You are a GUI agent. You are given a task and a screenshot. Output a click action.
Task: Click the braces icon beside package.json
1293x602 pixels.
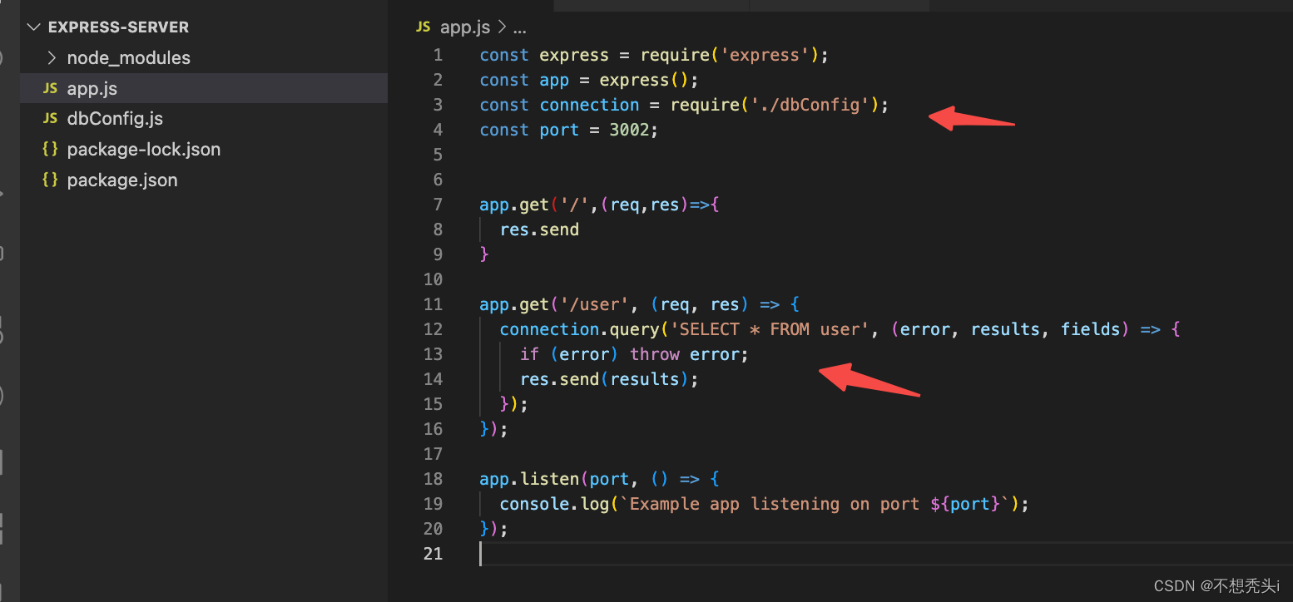(50, 180)
